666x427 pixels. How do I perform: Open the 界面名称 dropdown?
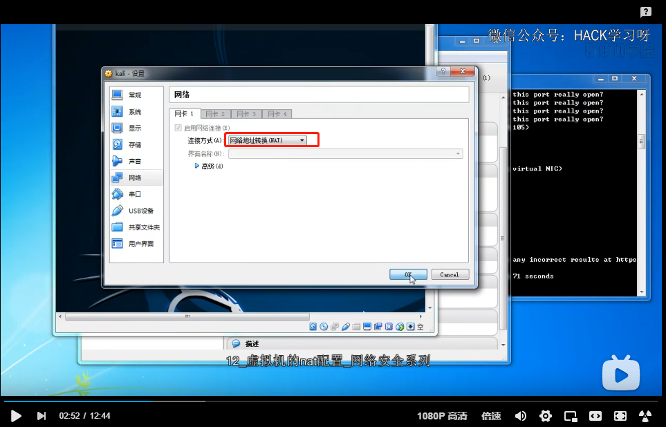point(345,153)
